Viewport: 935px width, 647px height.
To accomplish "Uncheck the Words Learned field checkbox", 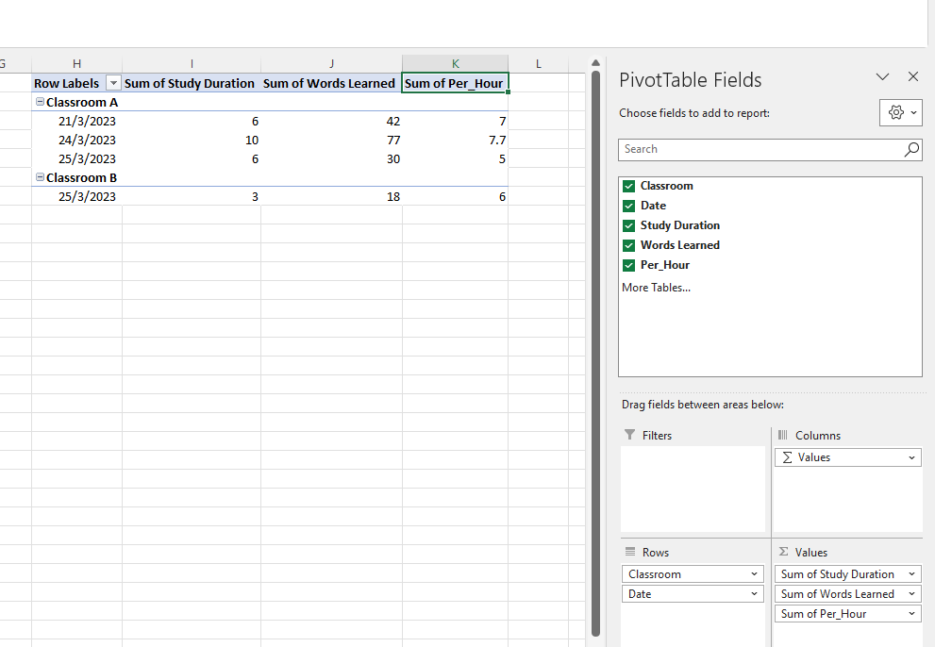I will [628, 245].
